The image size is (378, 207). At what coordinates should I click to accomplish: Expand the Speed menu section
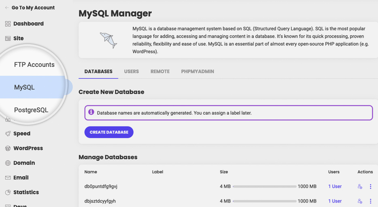pyautogui.click(x=22, y=134)
